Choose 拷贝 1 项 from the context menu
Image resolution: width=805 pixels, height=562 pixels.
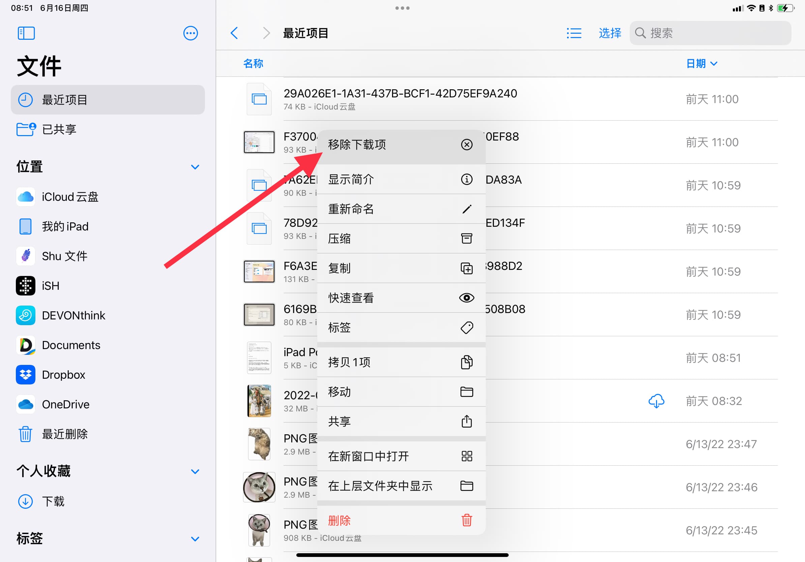pyautogui.click(x=401, y=362)
